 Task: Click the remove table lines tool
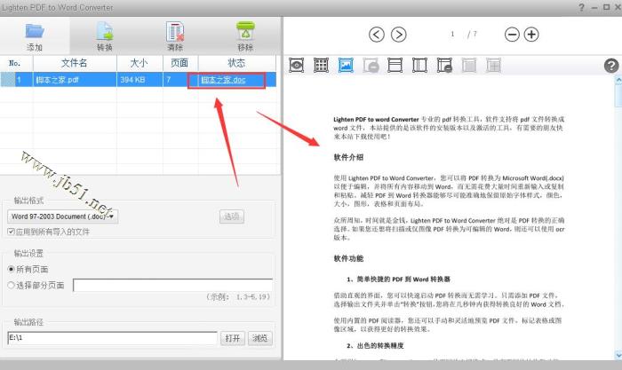point(444,66)
